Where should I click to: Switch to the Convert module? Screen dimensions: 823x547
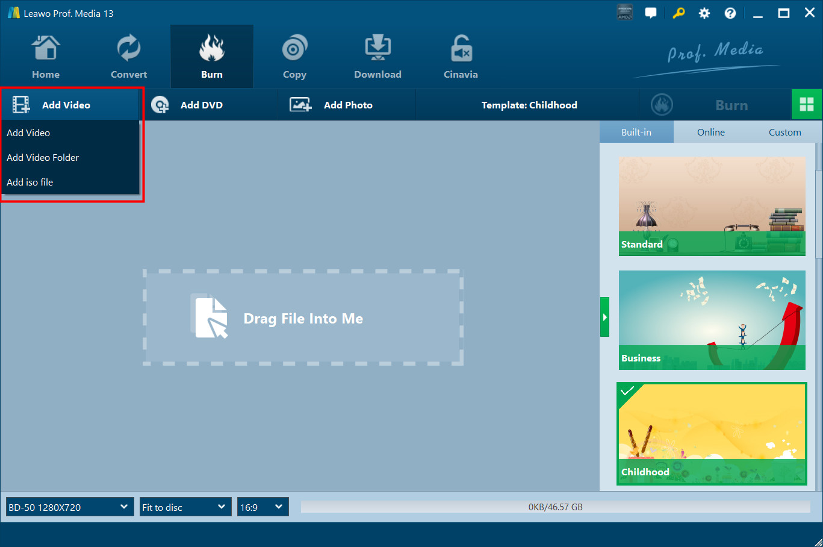128,57
